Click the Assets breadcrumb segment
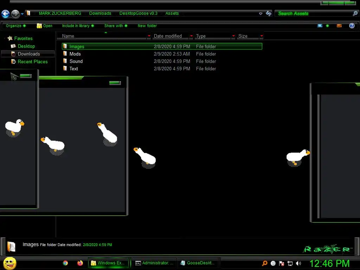This screenshot has height=270, width=360. click(172, 13)
